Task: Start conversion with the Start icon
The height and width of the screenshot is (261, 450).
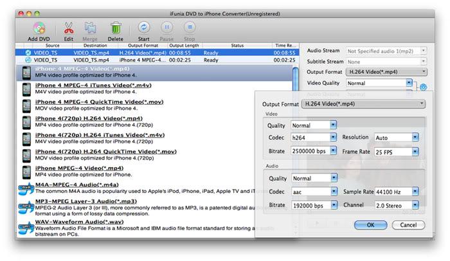Action: pos(143,28)
